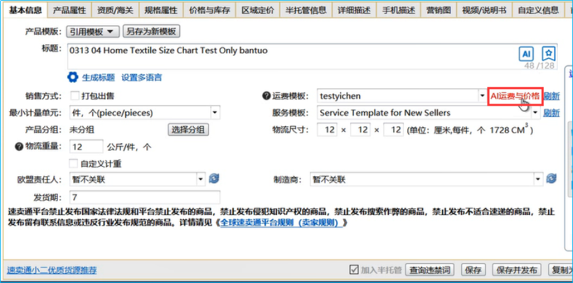
Task: Click the third 物流尺寸 dimension field
Action: pos(393,130)
